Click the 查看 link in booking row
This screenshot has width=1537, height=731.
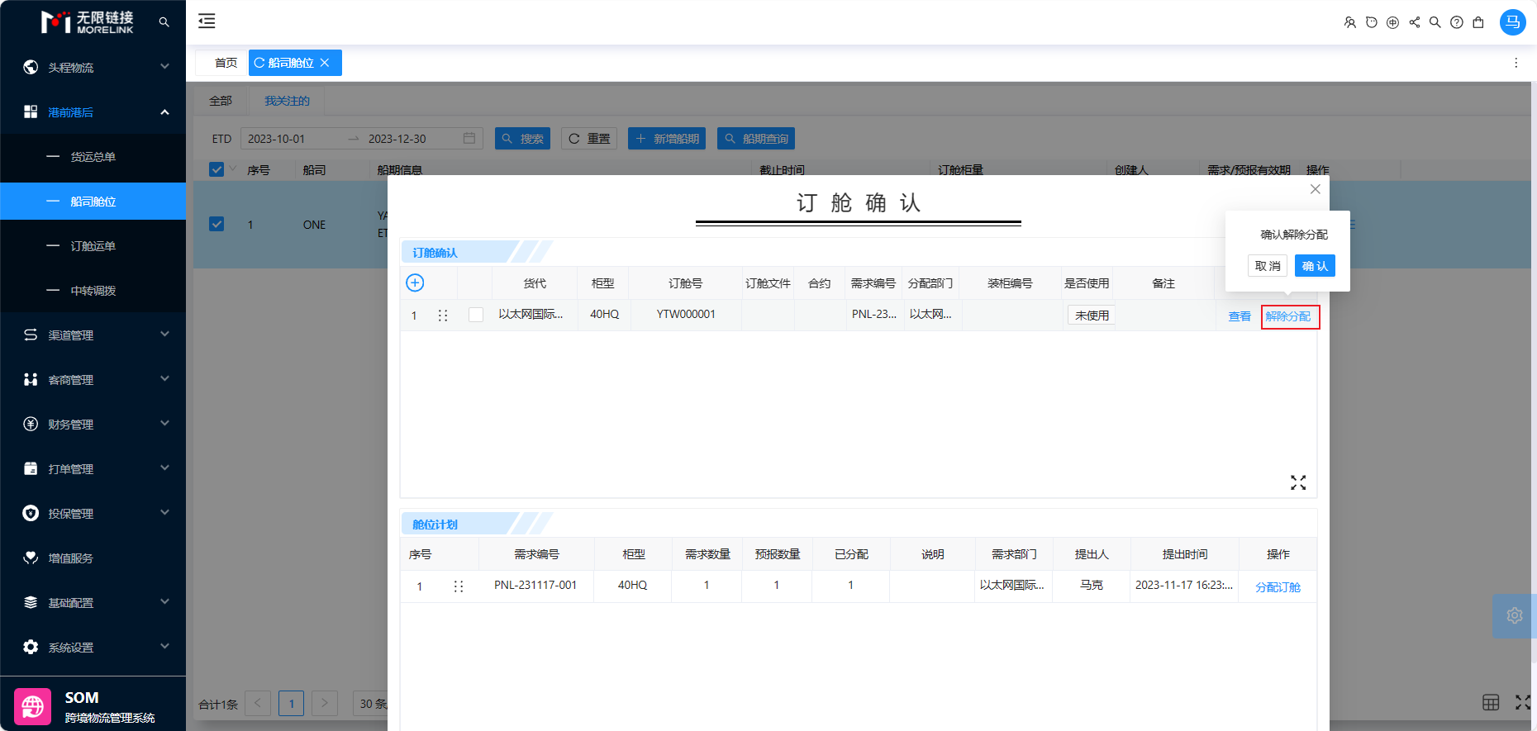point(1240,316)
